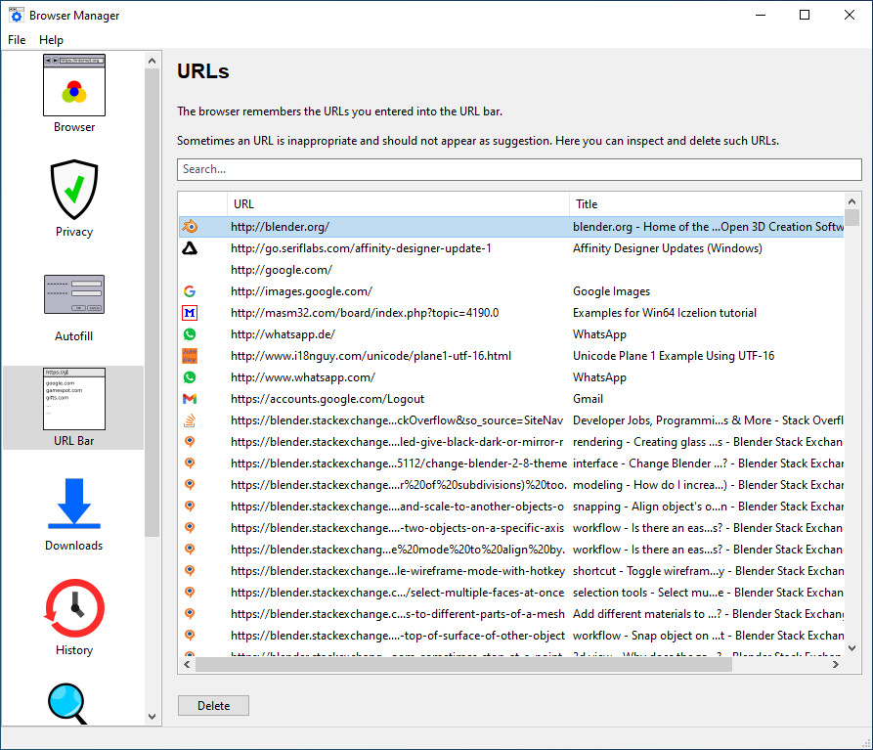Open the Autofill section
Image resolution: width=873 pixels, height=750 pixels.
click(74, 308)
